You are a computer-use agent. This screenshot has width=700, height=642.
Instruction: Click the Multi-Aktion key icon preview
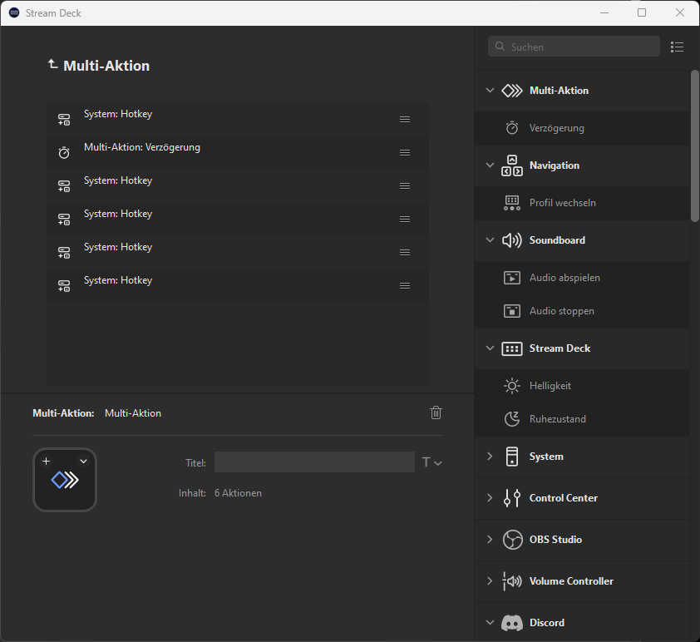65,480
